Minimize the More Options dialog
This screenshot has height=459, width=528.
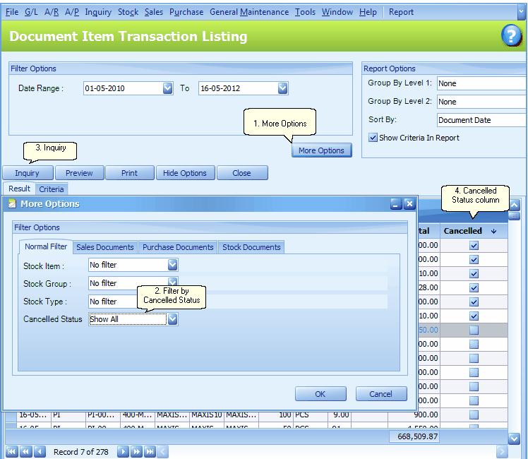pos(396,204)
